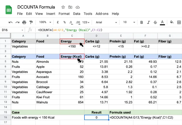Select the cell containing >=0.2
The height and width of the screenshot is (125, 182).
coord(145,46)
